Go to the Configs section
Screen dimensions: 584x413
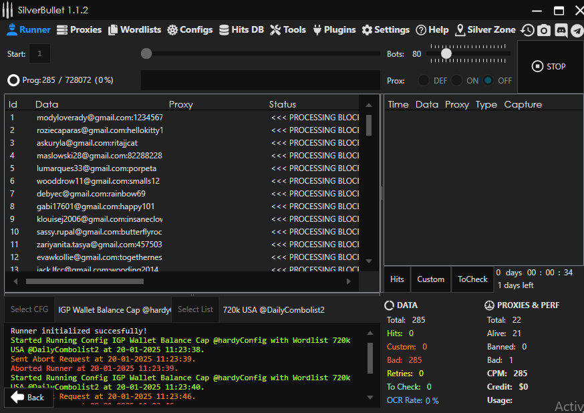(190, 30)
